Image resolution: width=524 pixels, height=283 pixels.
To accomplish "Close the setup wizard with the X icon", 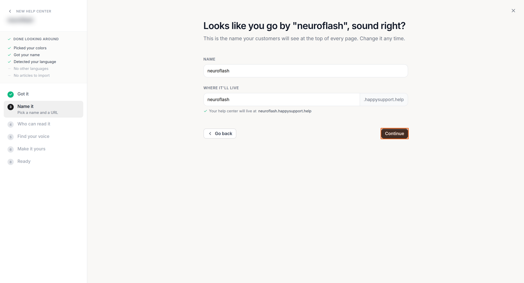I will 513,11.
